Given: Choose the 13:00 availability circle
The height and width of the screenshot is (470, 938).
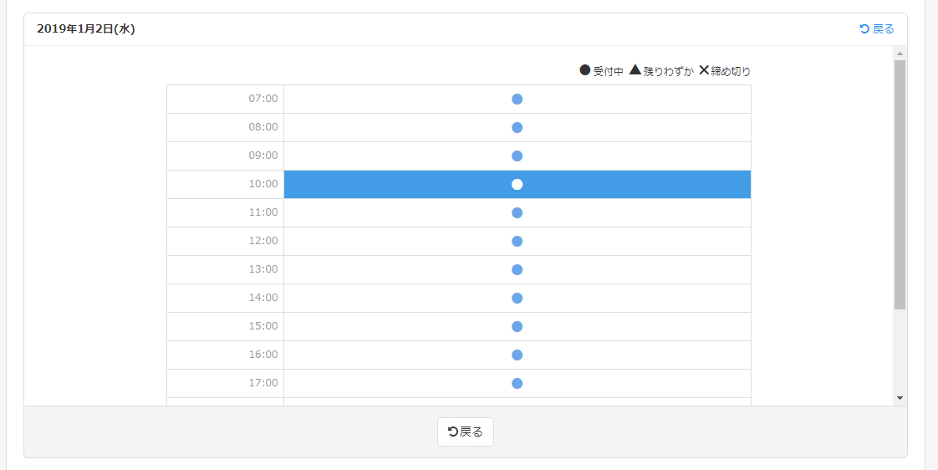Looking at the screenshot, I should (x=517, y=270).
